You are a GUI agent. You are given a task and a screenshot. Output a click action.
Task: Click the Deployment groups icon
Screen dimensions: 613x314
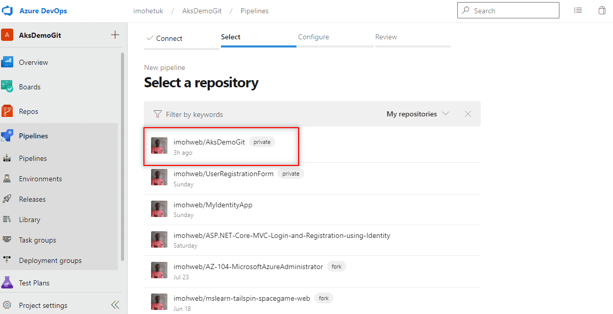point(7,260)
